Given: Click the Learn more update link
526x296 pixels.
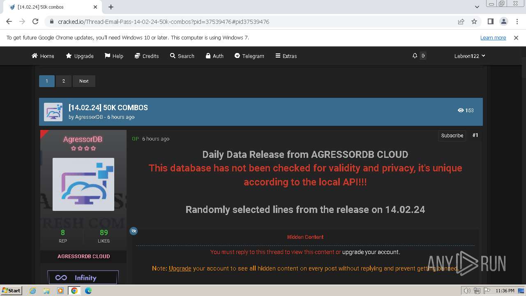Looking at the screenshot, I should [493, 37].
